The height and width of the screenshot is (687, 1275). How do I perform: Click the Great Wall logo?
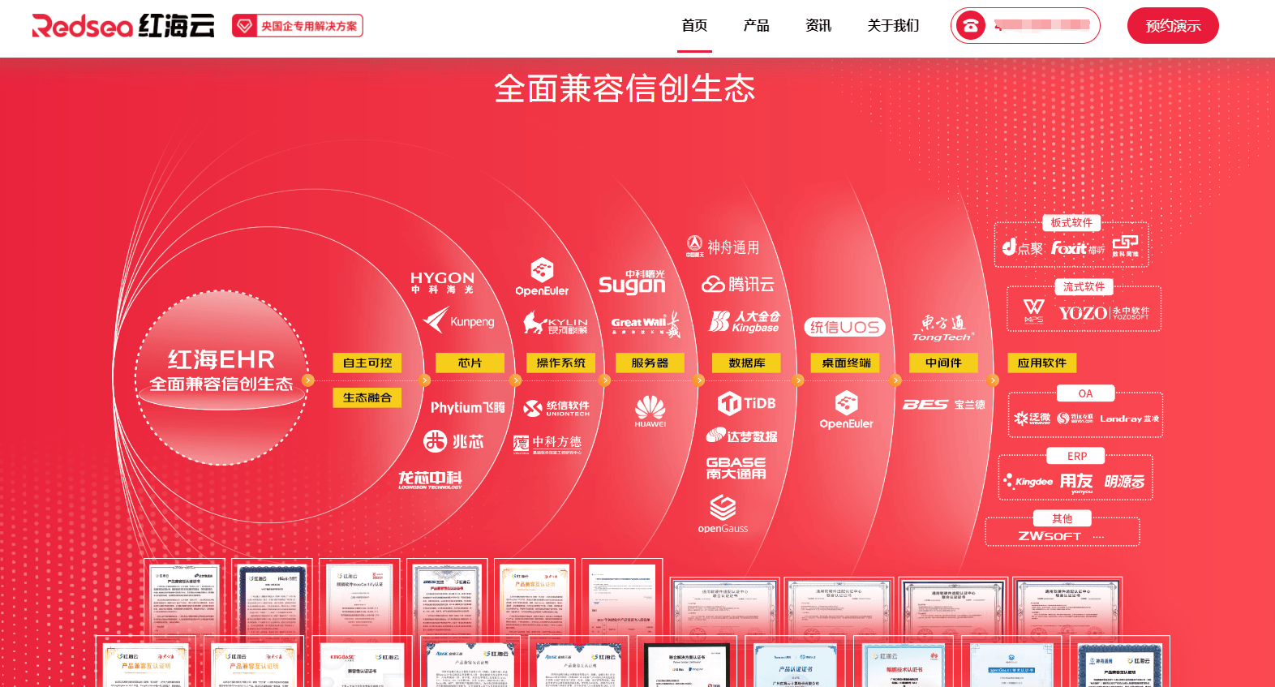tap(646, 324)
